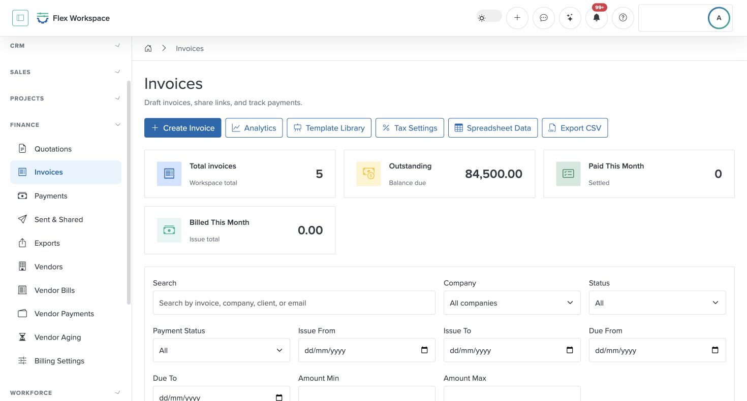Open Vendor Aging in the sidebar
Viewport: 747px width, 401px height.
pos(66,337)
